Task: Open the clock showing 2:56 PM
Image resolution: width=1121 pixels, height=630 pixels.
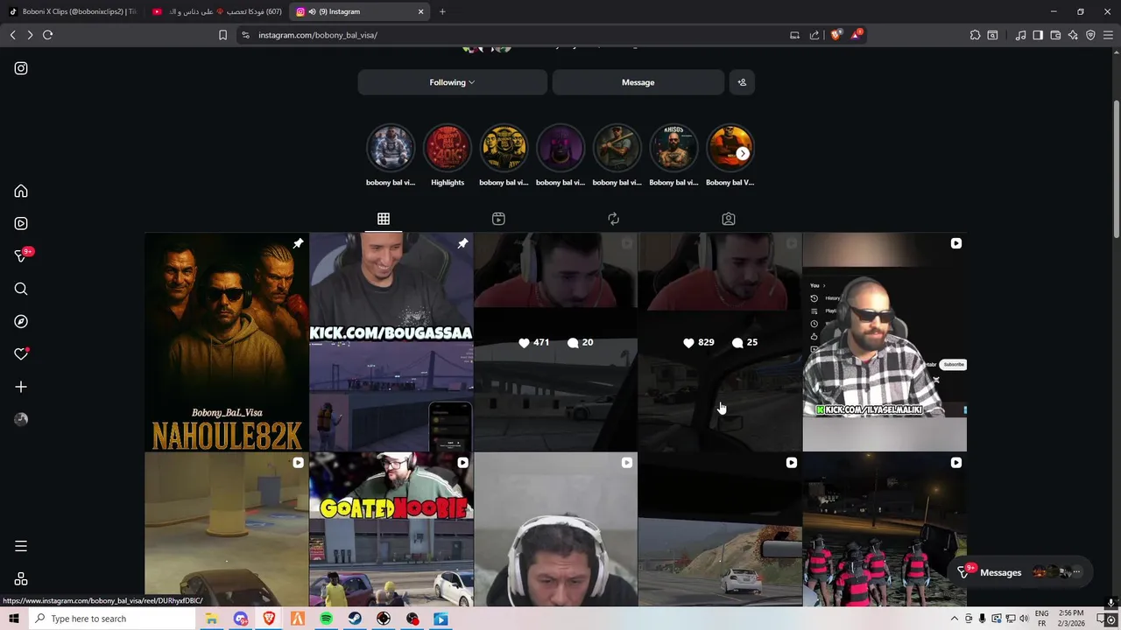Action: click(x=1071, y=619)
